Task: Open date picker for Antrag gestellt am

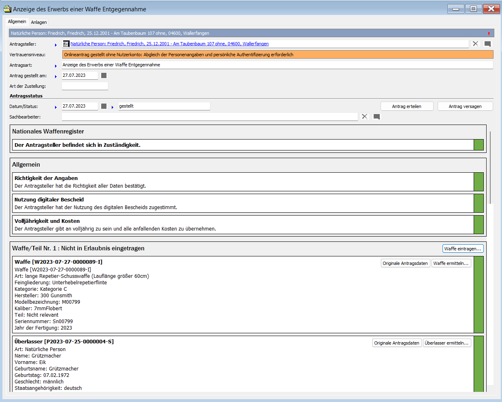Action: point(104,76)
